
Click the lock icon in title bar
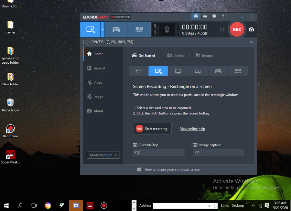[x=196, y=16]
